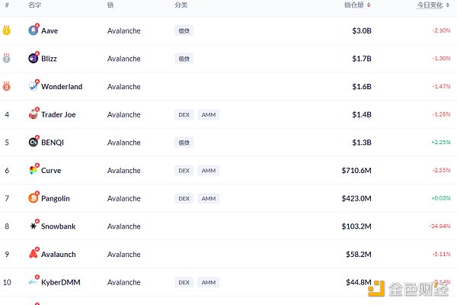Click the BENQI logo icon
Screen dimensions: 457x305
(x=34, y=143)
